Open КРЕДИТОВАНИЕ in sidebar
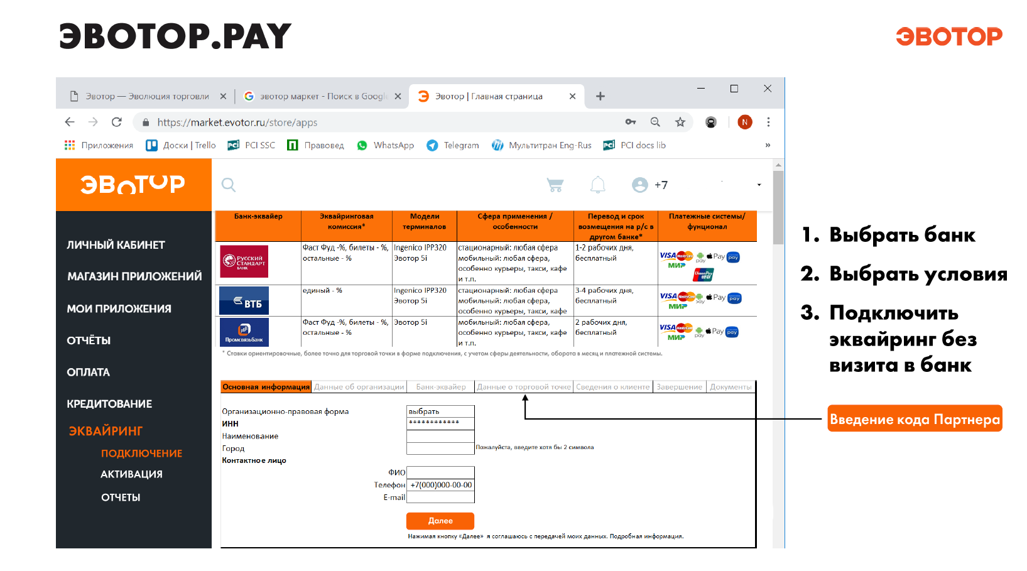1027x571 pixels. [x=109, y=404]
